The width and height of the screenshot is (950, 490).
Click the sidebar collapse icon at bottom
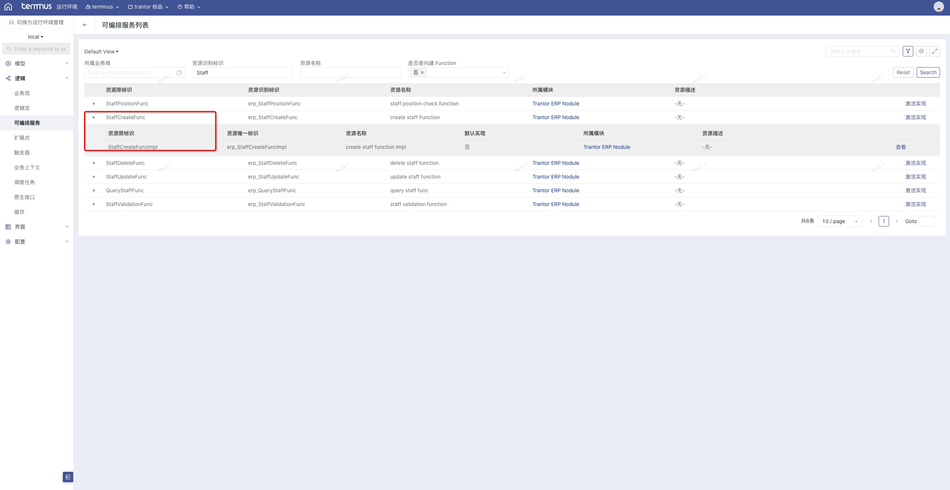[x=68, y=477]
